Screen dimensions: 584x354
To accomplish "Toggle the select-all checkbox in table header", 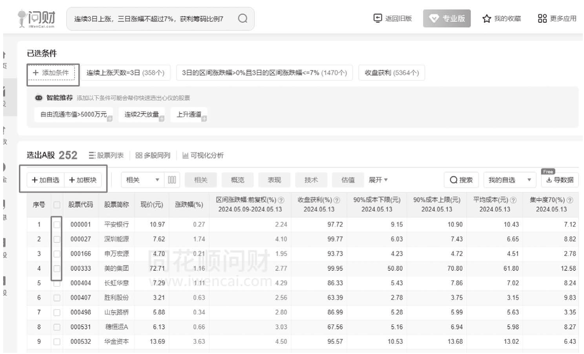I will [x=57, y=205].
